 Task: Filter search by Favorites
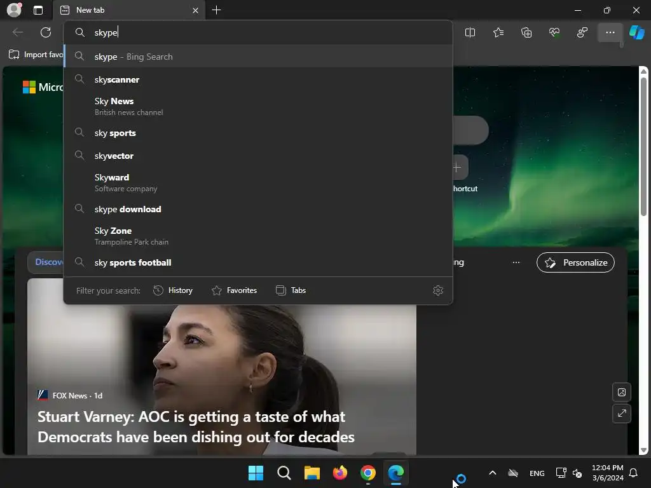point(234,290)
